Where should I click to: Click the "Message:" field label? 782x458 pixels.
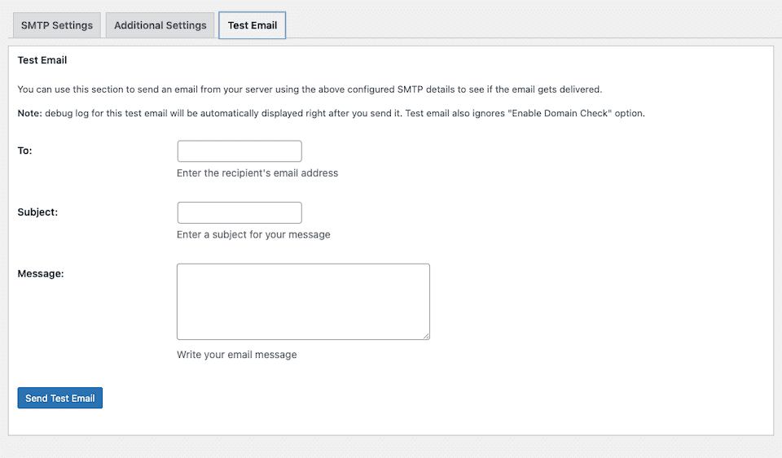point(41,274)
